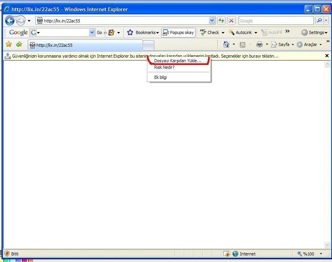Click the Home page icon

coord(226,44)
